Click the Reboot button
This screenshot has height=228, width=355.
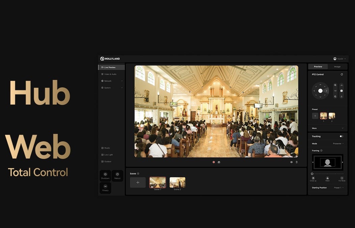(117, 176)
